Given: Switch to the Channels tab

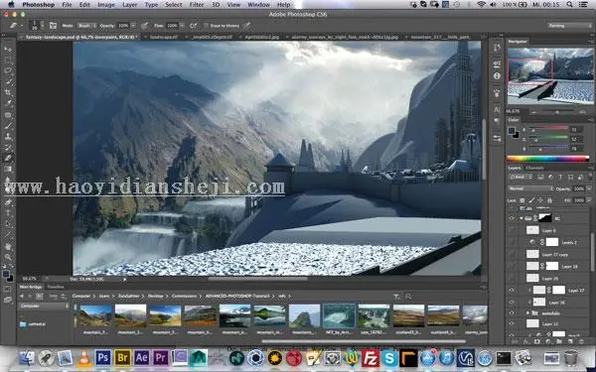Looking at the screenshot, I should [534, 168].
